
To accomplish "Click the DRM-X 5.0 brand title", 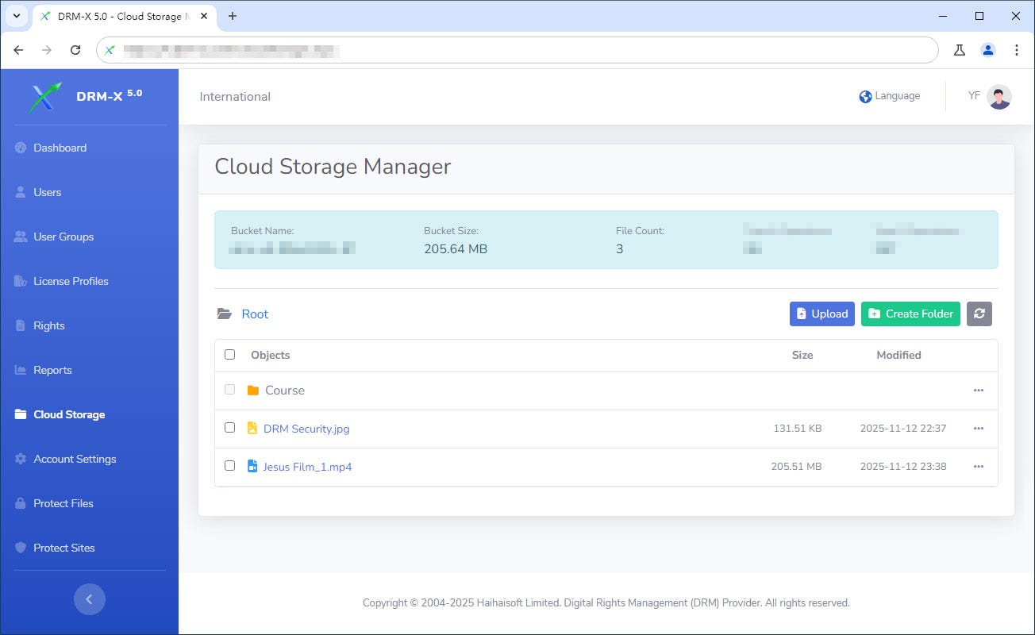I will pyautogui.click(x=109, y=96).
